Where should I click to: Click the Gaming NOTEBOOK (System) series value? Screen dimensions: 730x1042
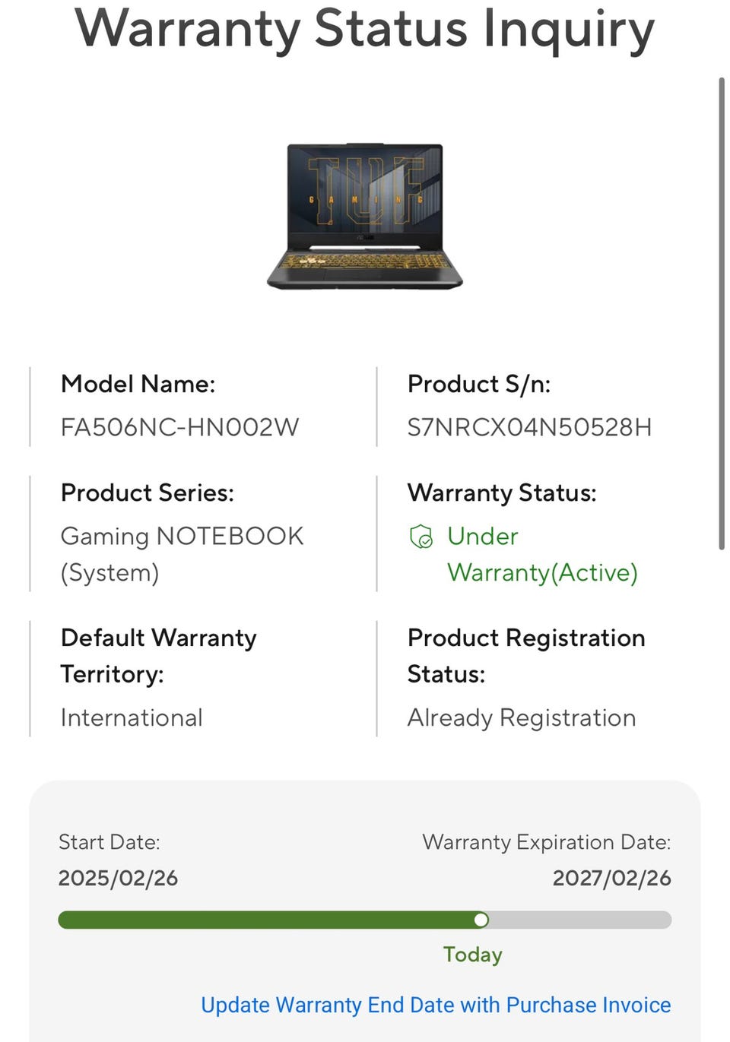coord(182,554)
